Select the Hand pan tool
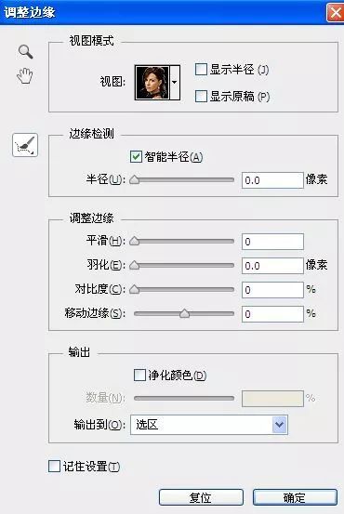Viewport: 344px width, 514px height. click(x=25, y=75)
